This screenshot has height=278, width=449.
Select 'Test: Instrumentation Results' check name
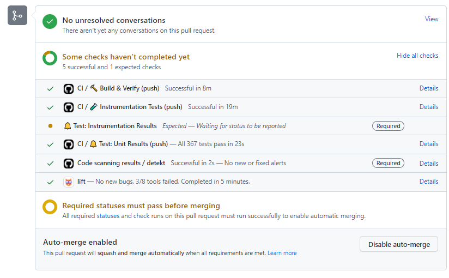[x=115, y=126]
